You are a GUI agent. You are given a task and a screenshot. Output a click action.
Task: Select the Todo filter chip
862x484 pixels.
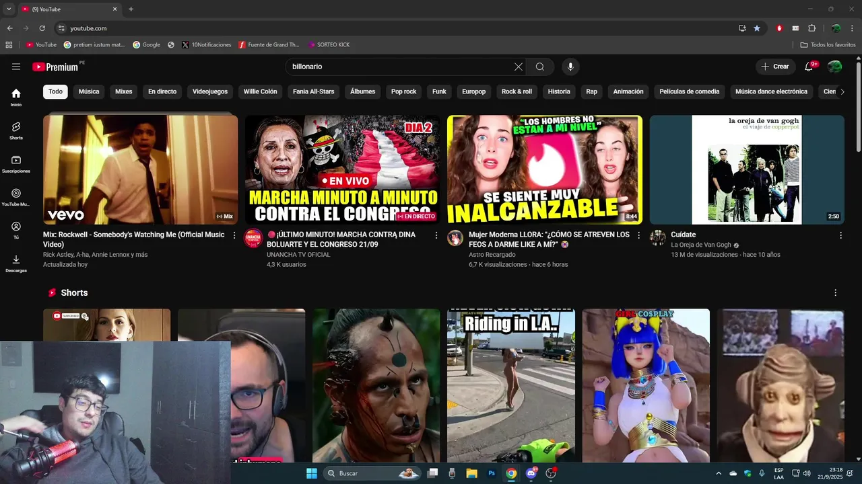coord(55,91)
